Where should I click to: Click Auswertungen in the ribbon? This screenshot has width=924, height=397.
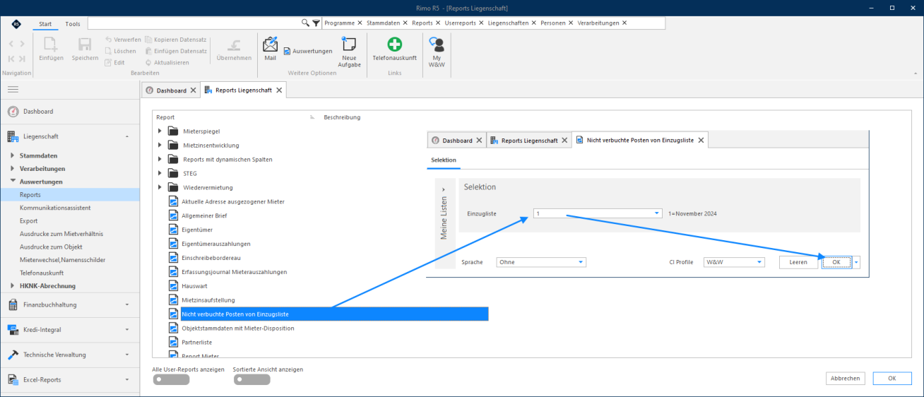coord(307,51)
